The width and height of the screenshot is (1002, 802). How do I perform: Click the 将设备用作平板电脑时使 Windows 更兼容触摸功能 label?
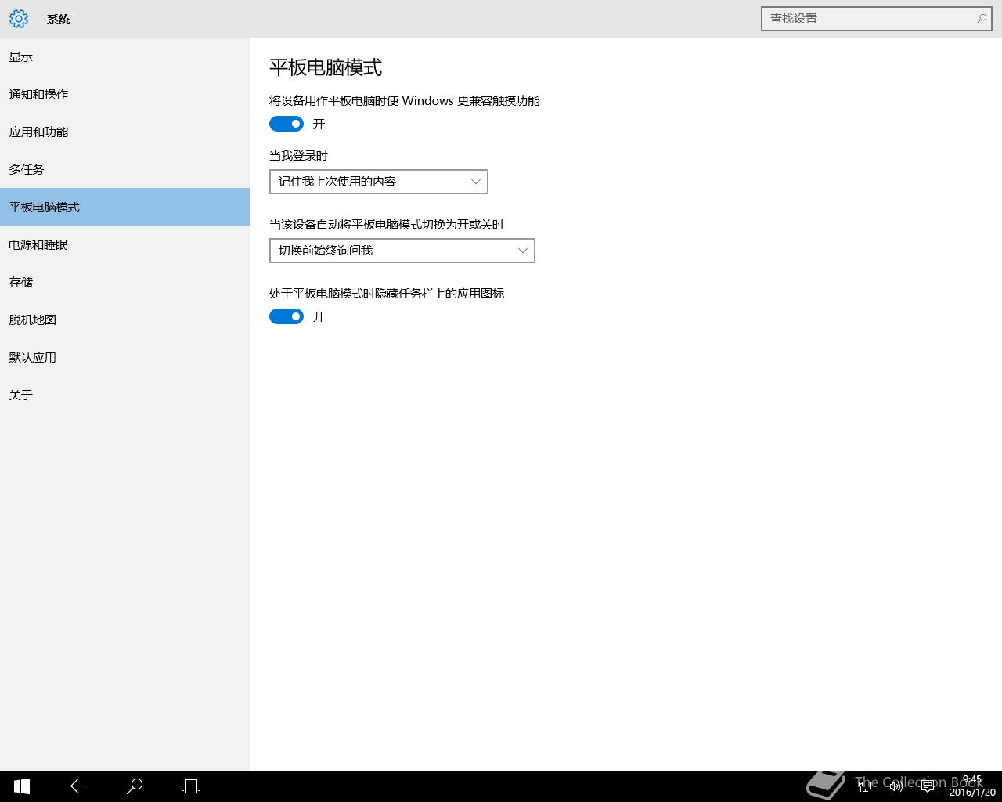point(405,101)
